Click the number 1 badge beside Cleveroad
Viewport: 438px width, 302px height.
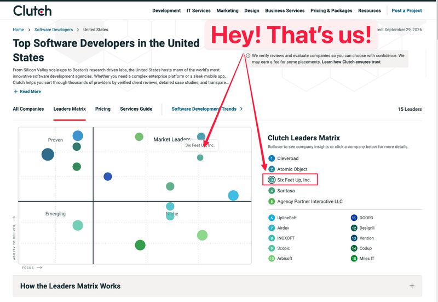pyautogui.click(x=272, y=158)
